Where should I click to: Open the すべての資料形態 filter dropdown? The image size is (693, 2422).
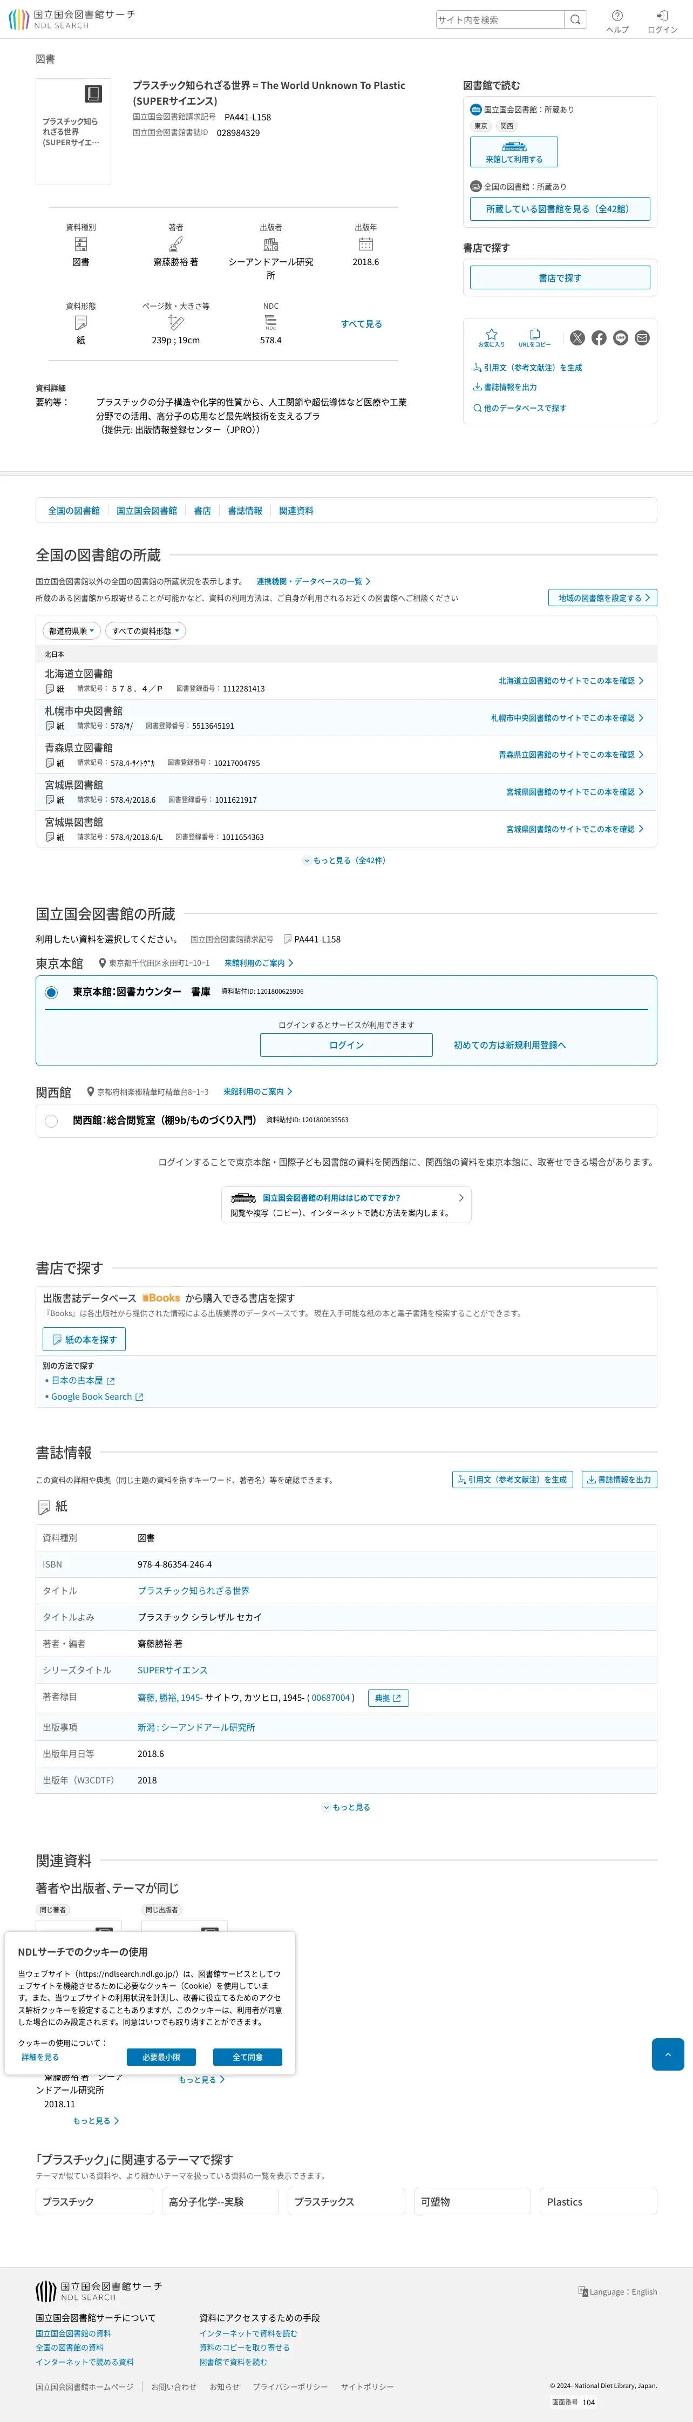point(146,631)
